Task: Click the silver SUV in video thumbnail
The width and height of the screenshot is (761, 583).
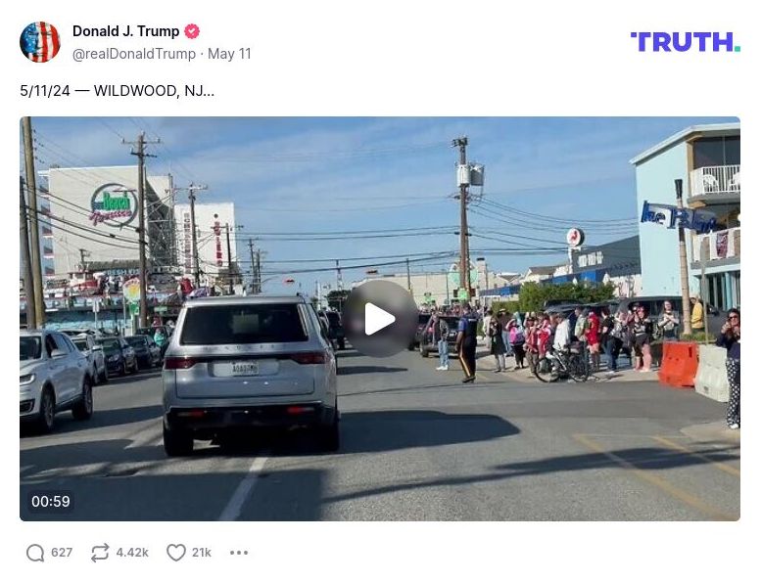Action: tap(251, 373)
